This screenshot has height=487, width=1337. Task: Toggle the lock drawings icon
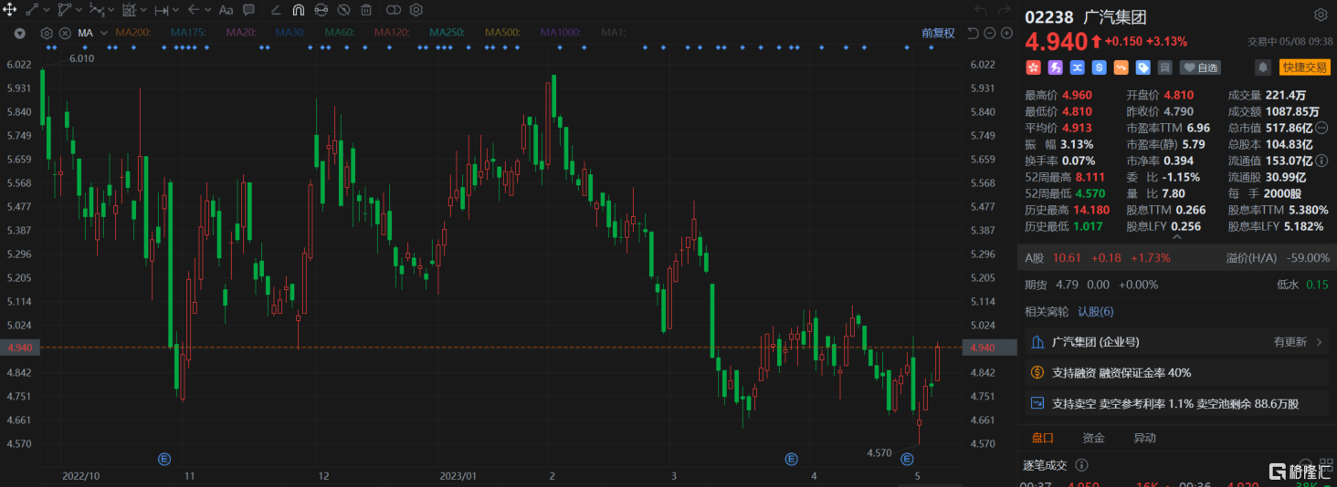coord(321,11)
